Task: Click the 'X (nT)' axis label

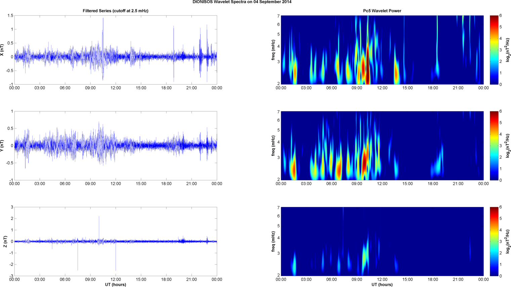Action: 2,50
